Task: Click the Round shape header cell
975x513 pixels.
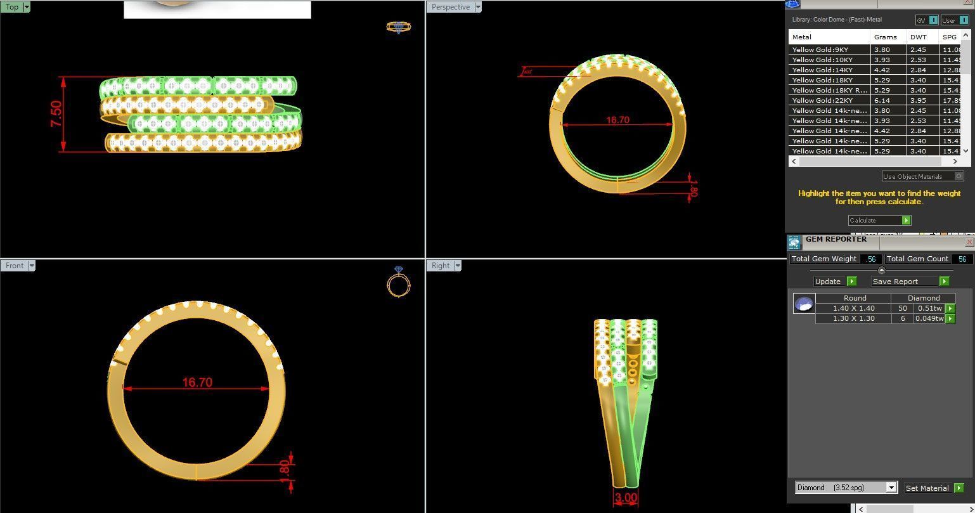Action: point(854,297)
